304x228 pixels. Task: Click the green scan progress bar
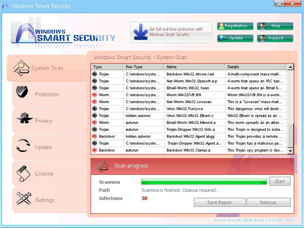click(x=204, y=182)
